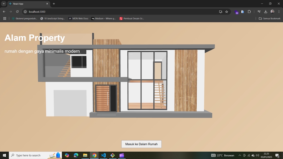The height and width of the screenshot is (159, 283).
Task: Switch to Chrome in taskbar
Action: 94,155
